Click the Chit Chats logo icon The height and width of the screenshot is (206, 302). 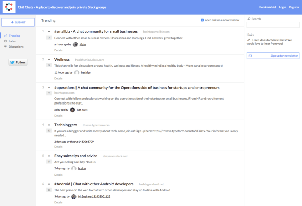pos(9,7)
